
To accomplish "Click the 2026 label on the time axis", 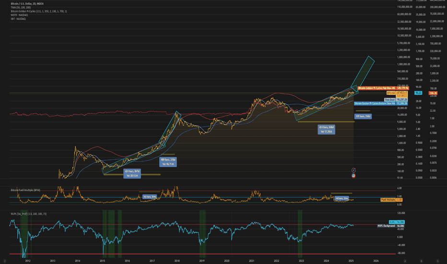I will (x=376, y=261).
